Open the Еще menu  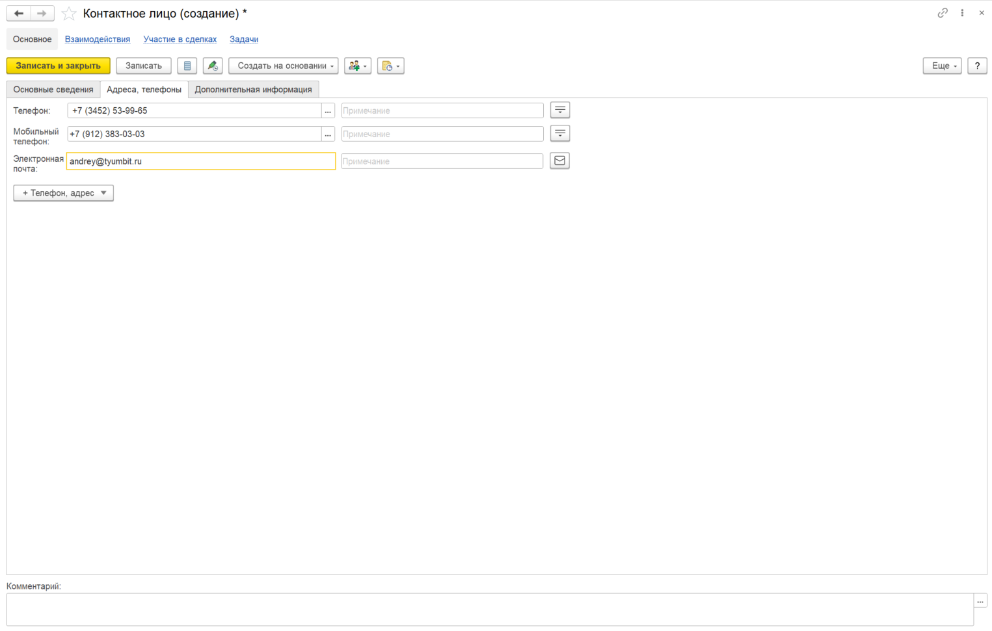pyautogui.click(x=942, y=66)
